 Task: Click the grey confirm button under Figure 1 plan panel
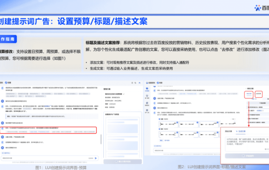[123, 161]
